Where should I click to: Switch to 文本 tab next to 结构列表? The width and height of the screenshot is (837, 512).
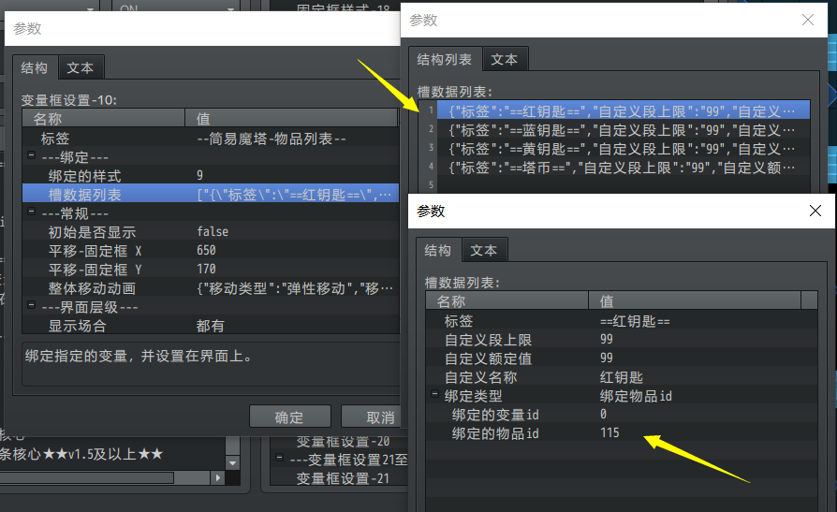504,59
